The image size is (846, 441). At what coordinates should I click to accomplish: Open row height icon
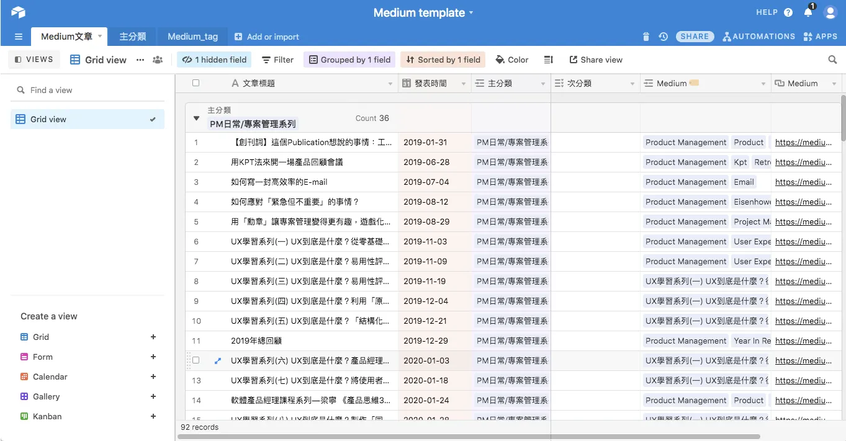click(549, 60)
